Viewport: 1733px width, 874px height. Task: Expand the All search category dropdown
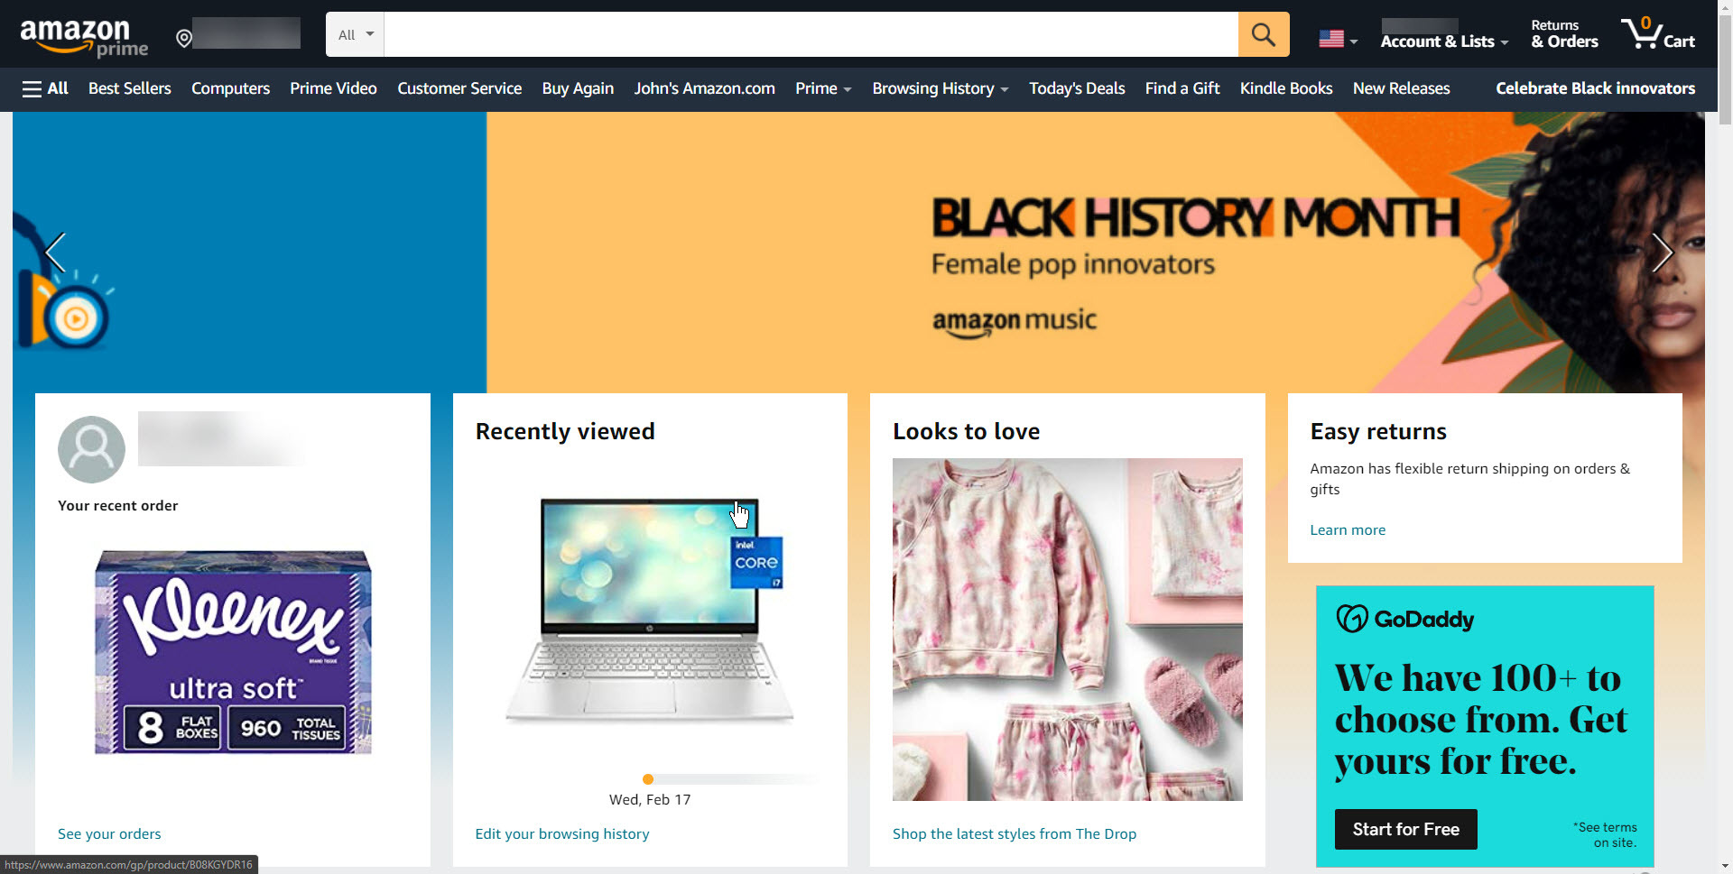[x=356, y=34]
